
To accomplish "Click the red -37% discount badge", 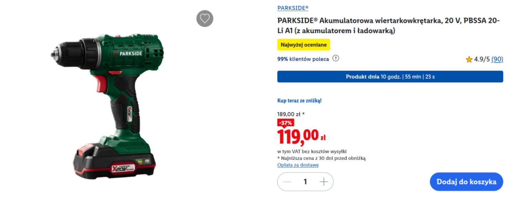I will pos(285,123).
